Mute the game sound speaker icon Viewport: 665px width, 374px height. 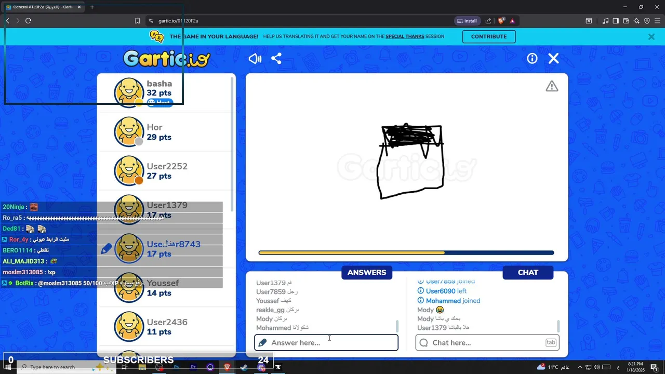pos(255,59)
